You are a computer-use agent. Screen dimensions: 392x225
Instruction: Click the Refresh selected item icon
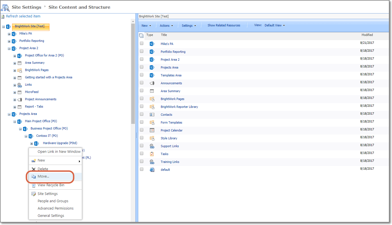point(3,16)
